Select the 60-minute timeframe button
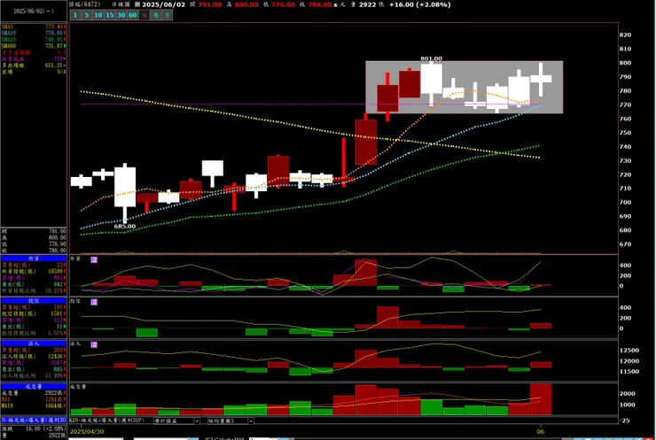 point(133,15)
